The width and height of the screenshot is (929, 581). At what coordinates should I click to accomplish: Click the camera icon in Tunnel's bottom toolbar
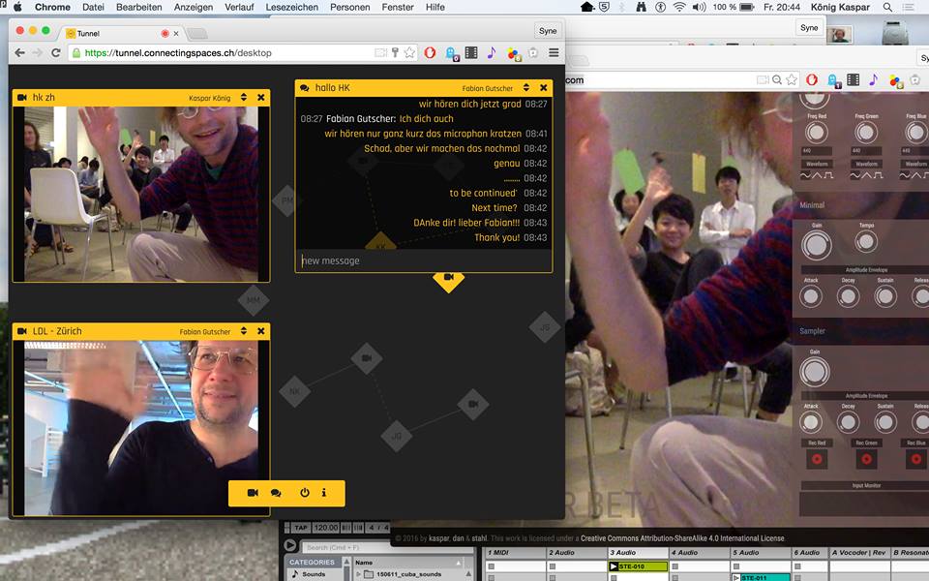tap(253, 493)
